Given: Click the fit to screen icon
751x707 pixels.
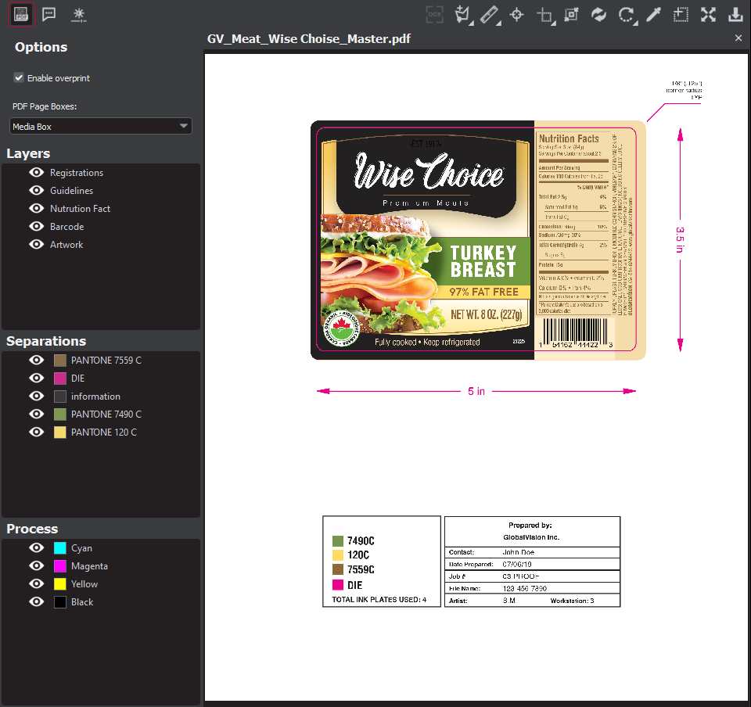Looking at the screenshot, I should [708, 14].
